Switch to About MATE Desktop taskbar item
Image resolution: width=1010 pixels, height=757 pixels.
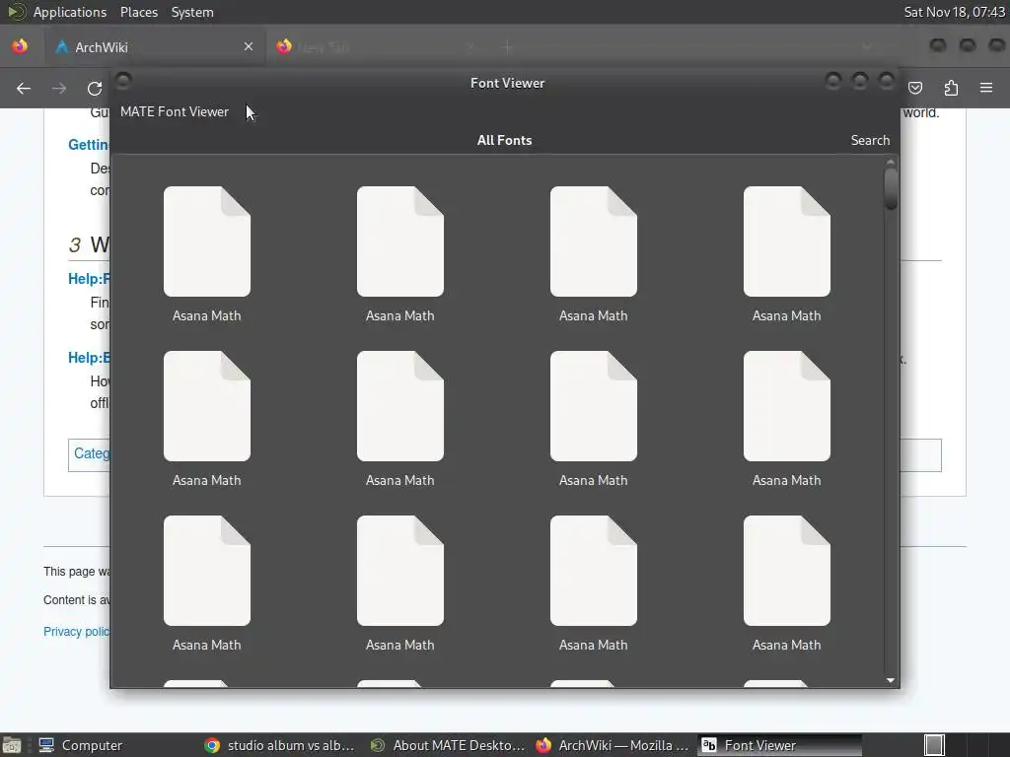tap(449, 745)
